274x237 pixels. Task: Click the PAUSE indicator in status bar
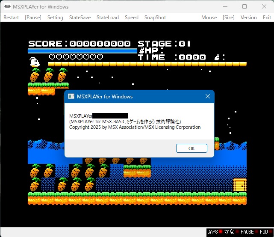[249, 232]
